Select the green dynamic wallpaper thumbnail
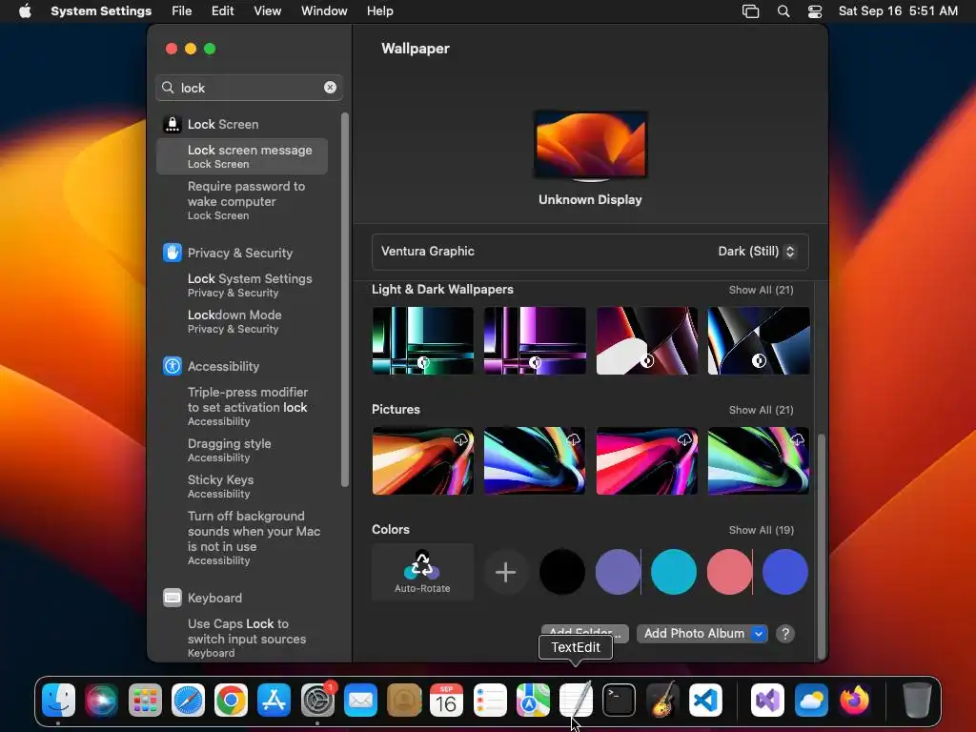The width and height of the screenshot is (976, 732). point(422,341)
